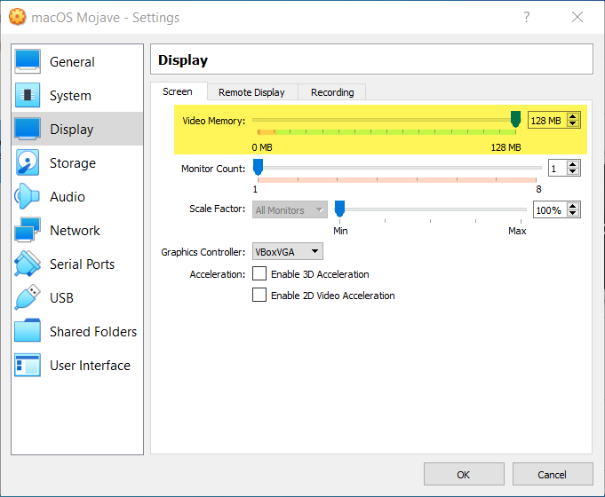Click the help question mark button
The height and width of the screenshot is (497, 605).
526,17
